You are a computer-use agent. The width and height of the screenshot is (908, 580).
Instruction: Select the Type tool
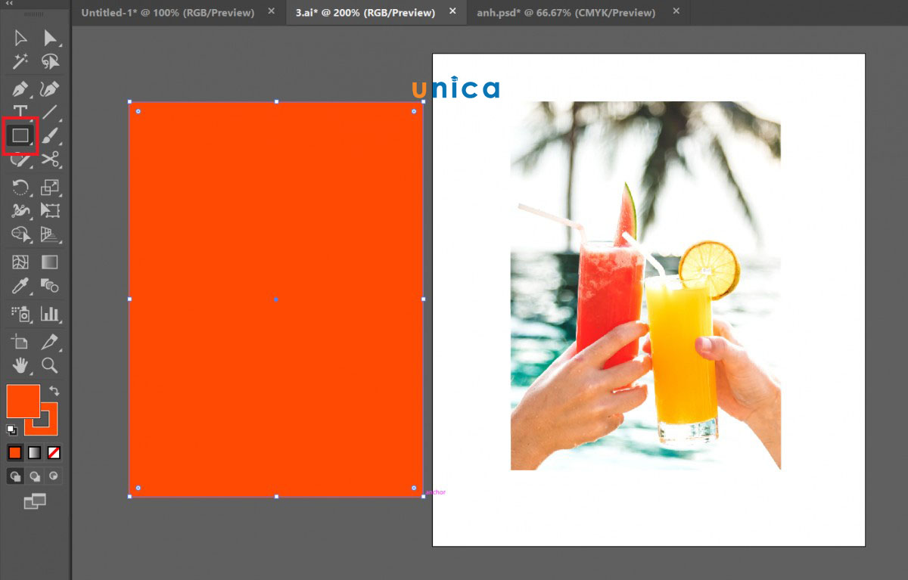[x=20, y=113]
